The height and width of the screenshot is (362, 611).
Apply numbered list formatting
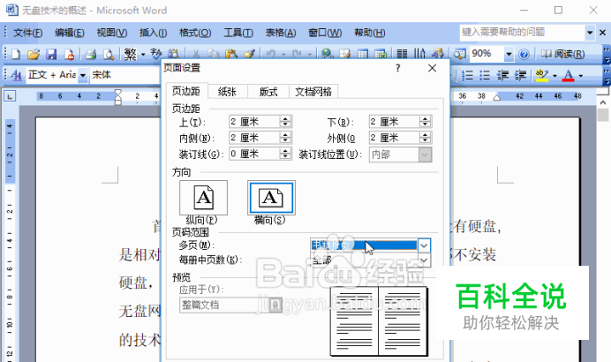[467, 75]
